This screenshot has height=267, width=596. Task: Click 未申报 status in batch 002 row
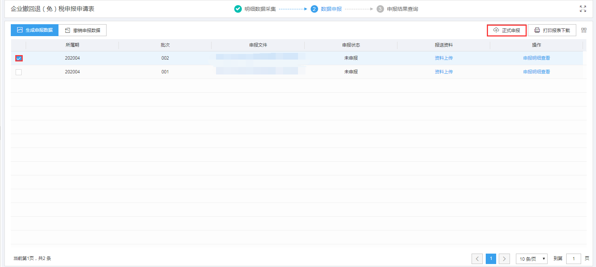coord(351,58)
